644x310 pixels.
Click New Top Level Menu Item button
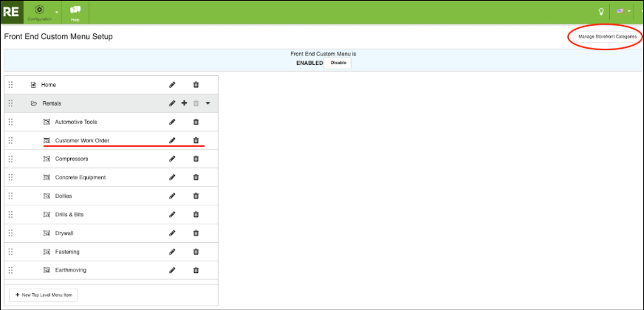pyautogui.click(x=44, y=294)
